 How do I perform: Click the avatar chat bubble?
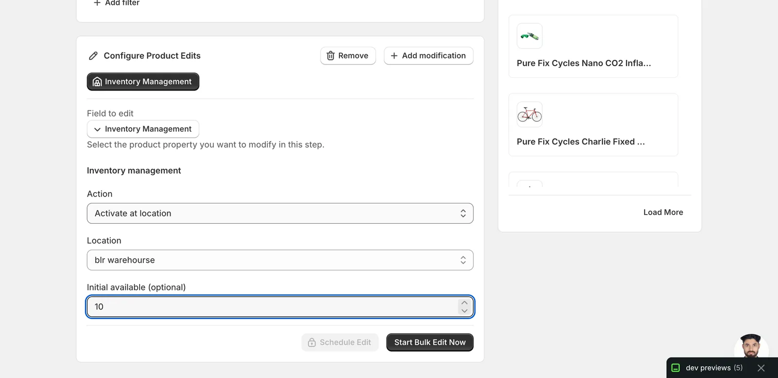pos(751,346)
